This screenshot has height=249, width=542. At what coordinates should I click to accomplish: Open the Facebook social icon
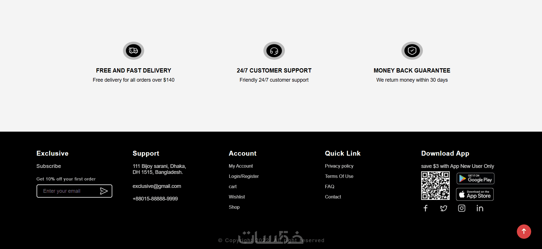(x=425, y=208)
